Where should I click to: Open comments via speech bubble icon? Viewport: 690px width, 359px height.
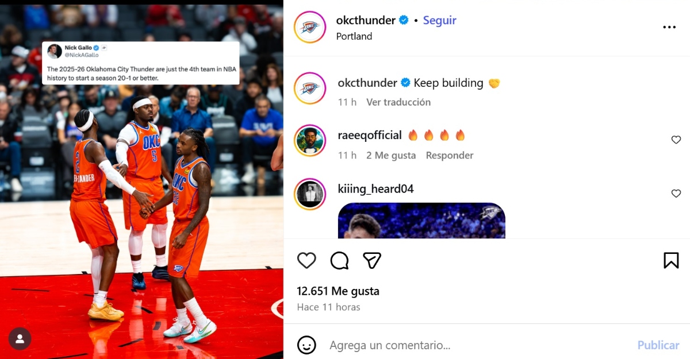[340, 261]
